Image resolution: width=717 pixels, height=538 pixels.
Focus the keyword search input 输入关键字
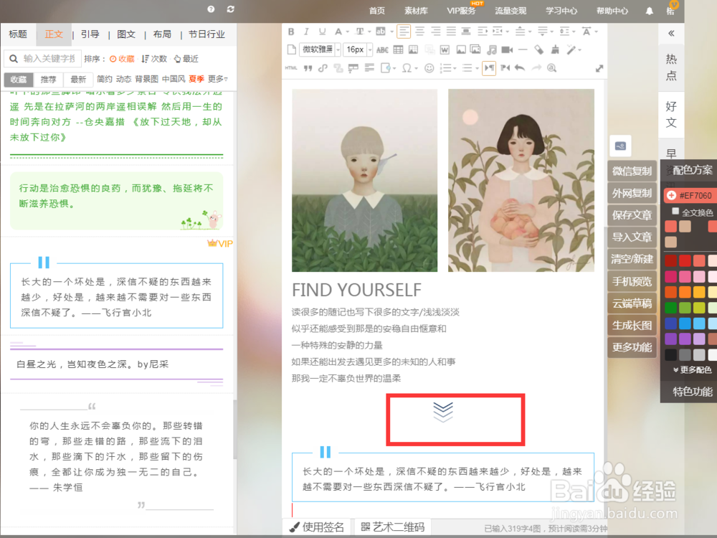tap(42, 59)
